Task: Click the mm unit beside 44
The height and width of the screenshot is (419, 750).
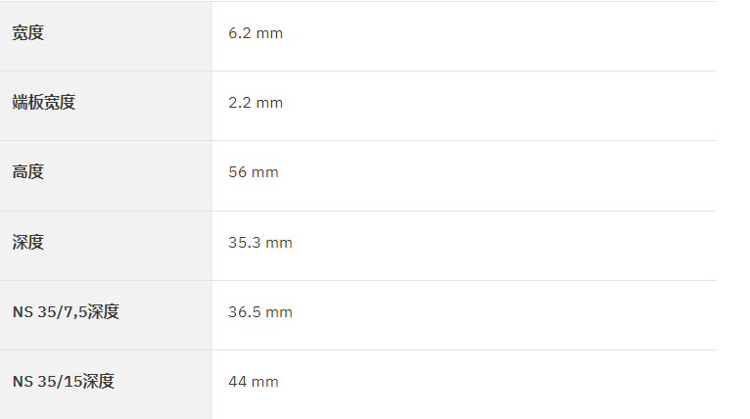Action: tap(265, 382)
